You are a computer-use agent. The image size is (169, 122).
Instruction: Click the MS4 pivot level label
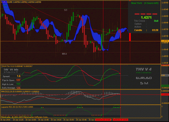[x=64, y=54]
